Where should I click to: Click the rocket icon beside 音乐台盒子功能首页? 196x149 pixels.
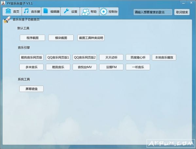(x=7, y=20)
